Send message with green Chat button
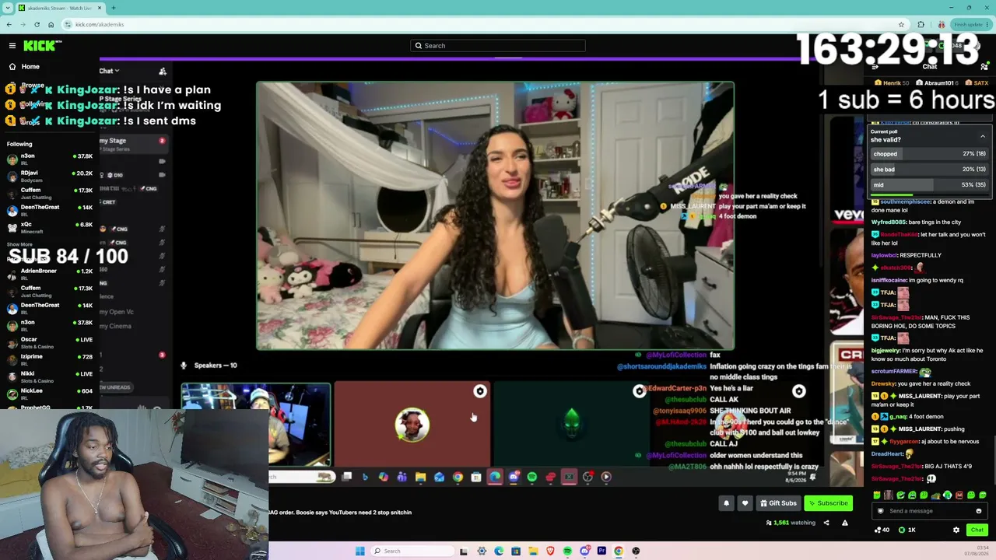Screen dimensions: 996x560 point(977,530)
